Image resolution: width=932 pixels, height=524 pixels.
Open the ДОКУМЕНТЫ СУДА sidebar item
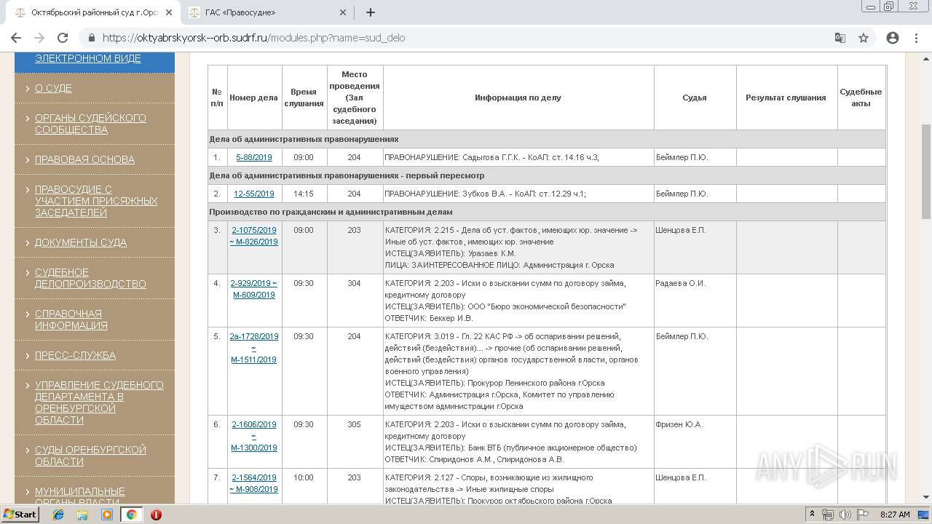pyautogui.click(x=81, y=242)
